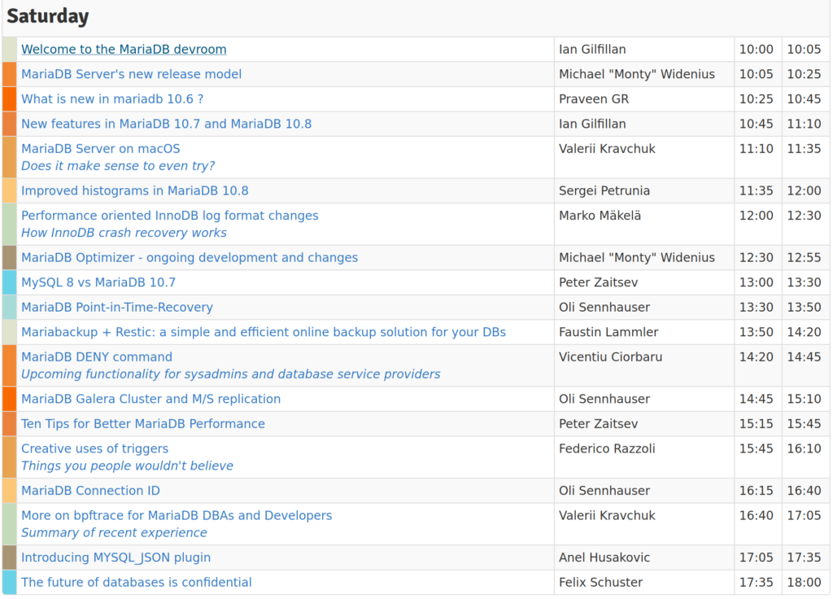Click color marker beside 'What is new in mariadb 10.6 ?'
Image resolution: width=833 pixels, height=599 pixels.
coord(10,99)
